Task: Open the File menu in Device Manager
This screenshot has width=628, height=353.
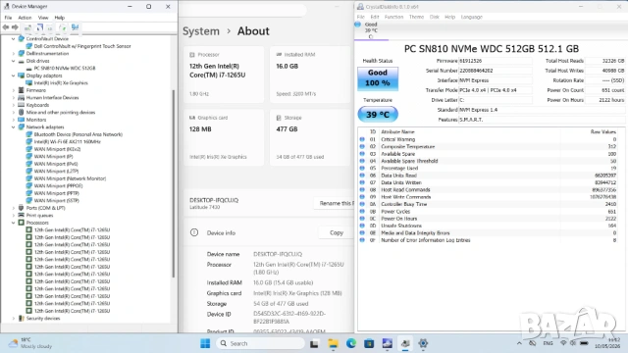Action: pyautogui.click(x=8, y=18)
